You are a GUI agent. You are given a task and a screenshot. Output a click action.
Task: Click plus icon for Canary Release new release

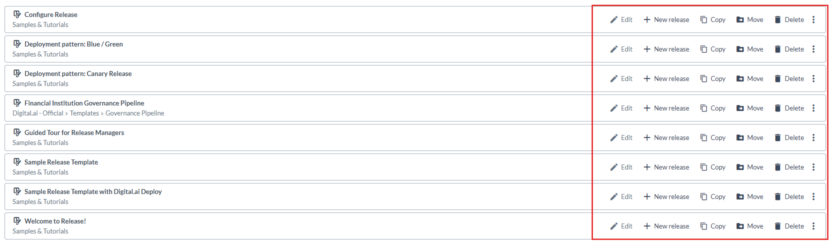[647, 79]
